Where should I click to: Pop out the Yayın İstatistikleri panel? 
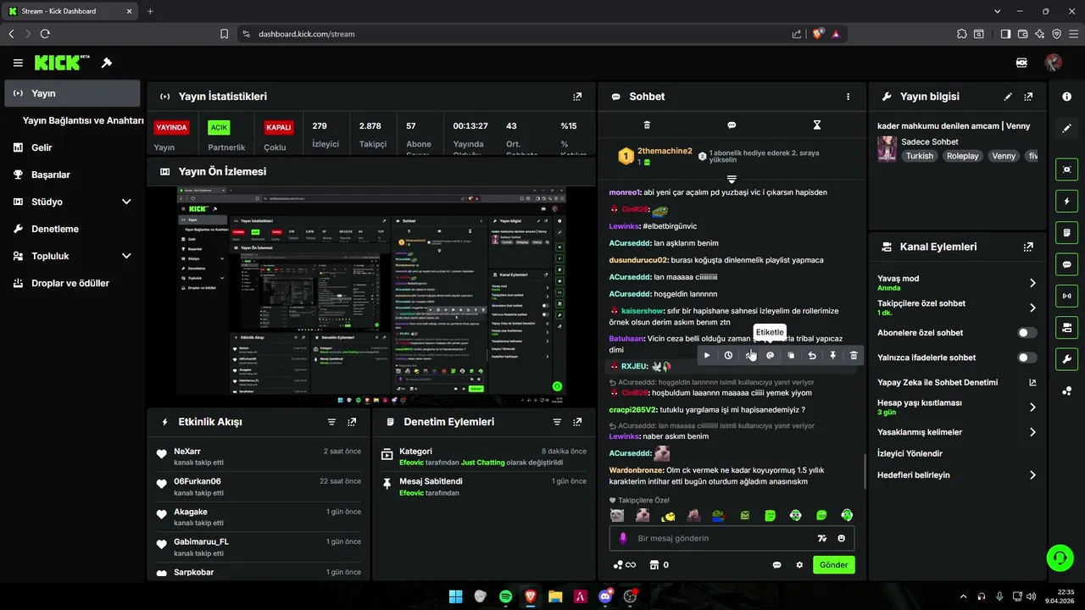click(x=577, y=97)
